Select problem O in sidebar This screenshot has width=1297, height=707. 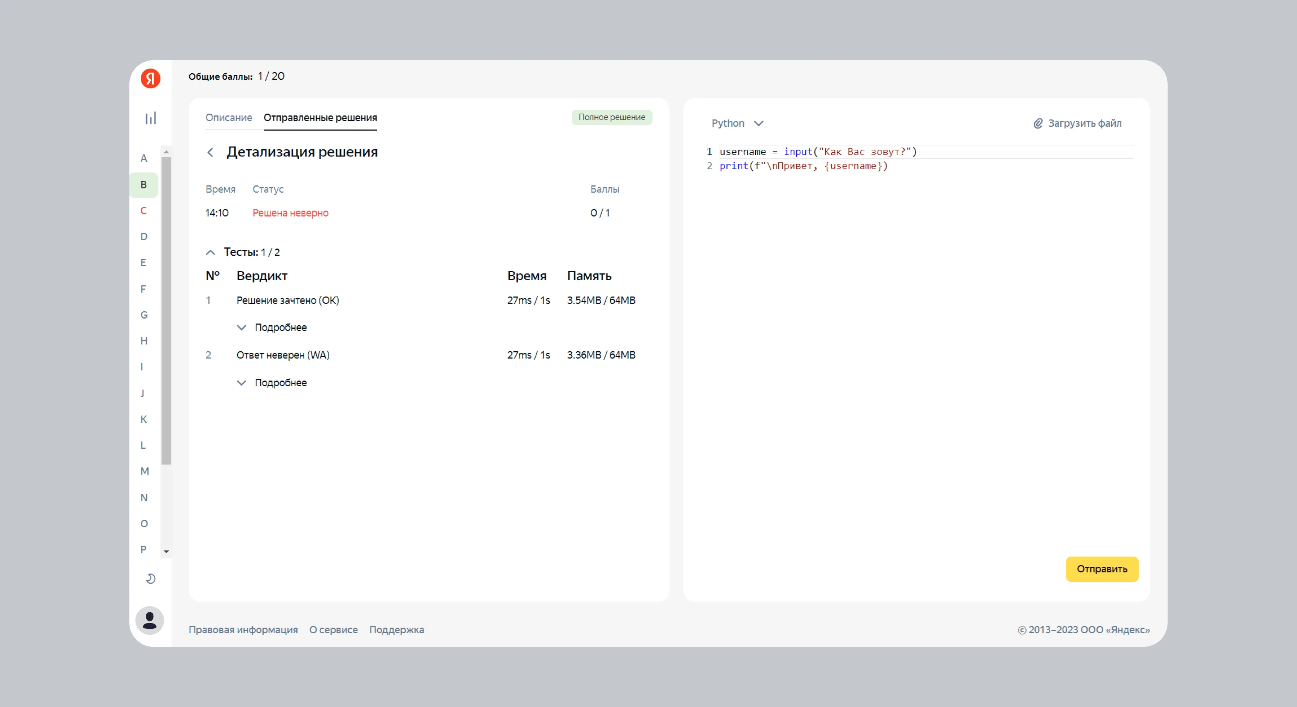[x=144, y=524]
